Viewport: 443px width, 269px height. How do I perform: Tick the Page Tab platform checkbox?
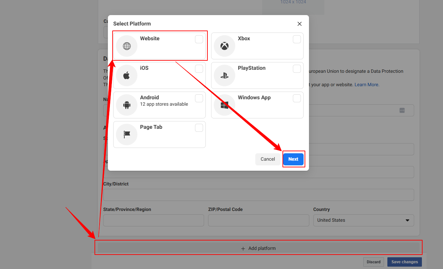pos(199,128)
